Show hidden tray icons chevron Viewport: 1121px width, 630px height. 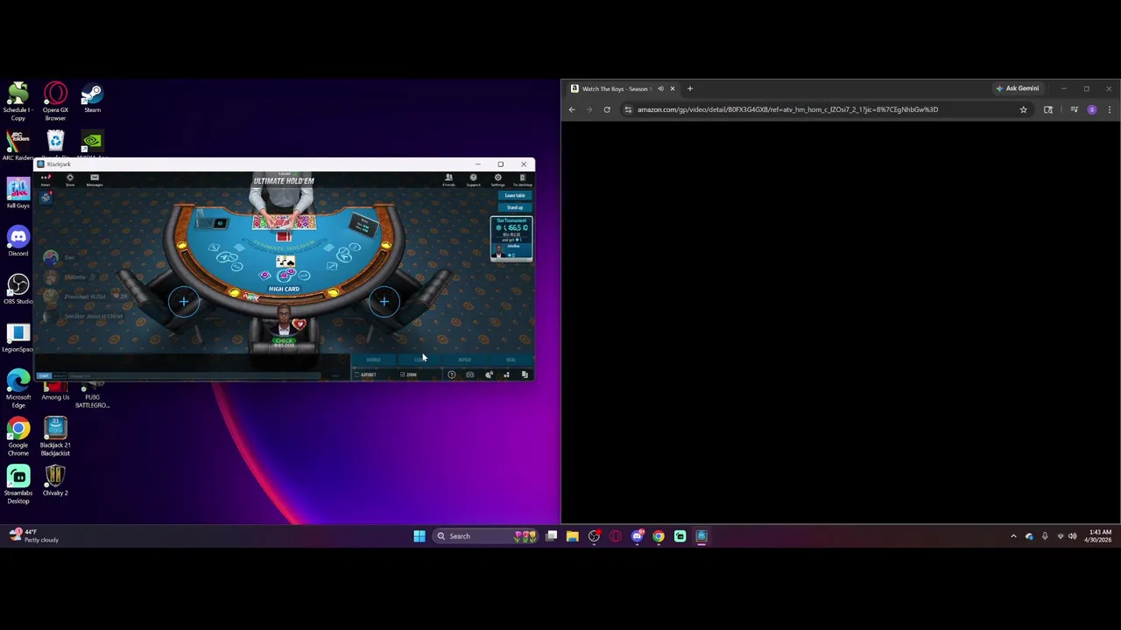point(1013,536)
